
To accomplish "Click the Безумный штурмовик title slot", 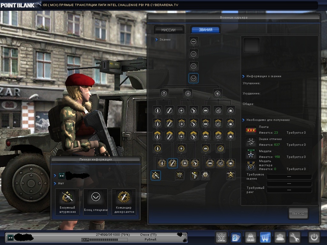I will (x=67, y=202).
